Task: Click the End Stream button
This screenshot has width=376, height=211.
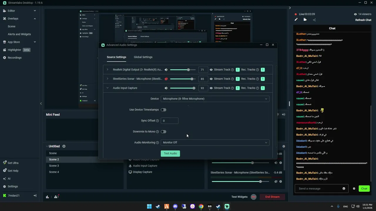Action: (x=272, y=197)
